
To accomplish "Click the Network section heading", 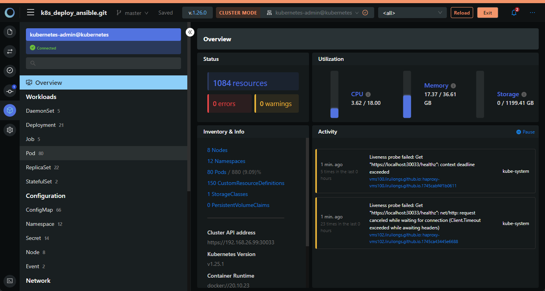I will point(38,280).
